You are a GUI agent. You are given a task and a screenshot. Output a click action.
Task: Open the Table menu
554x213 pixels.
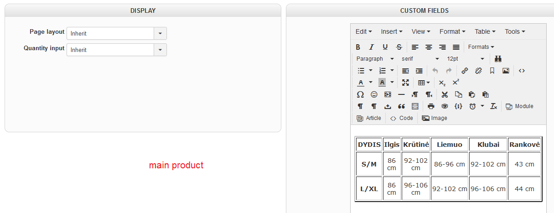(485, 31)
